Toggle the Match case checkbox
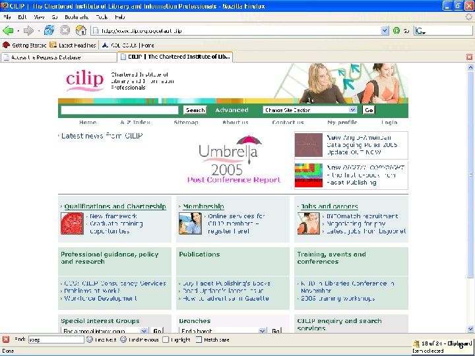The height and width of the screenshot is (356, 475). pyautogui.click(x=199, y=340)
